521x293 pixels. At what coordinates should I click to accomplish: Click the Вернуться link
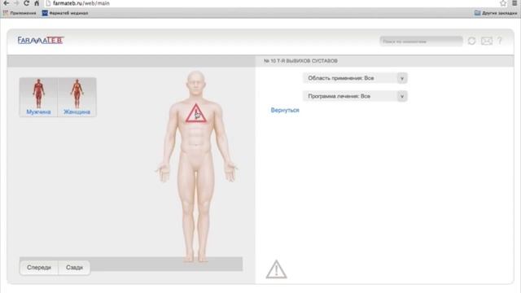285,110
